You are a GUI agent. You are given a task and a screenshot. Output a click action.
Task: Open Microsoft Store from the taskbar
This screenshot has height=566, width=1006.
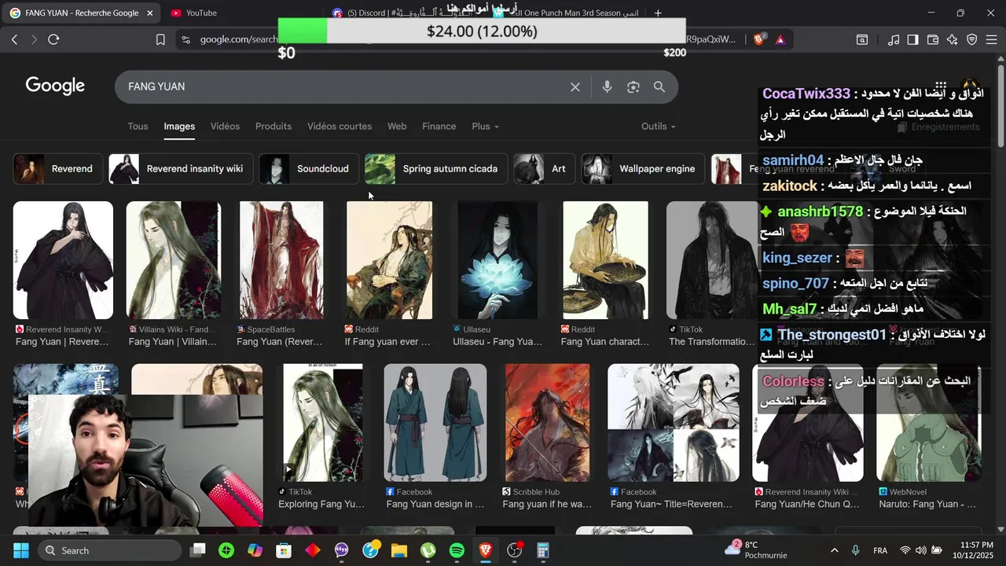[284, 550]
